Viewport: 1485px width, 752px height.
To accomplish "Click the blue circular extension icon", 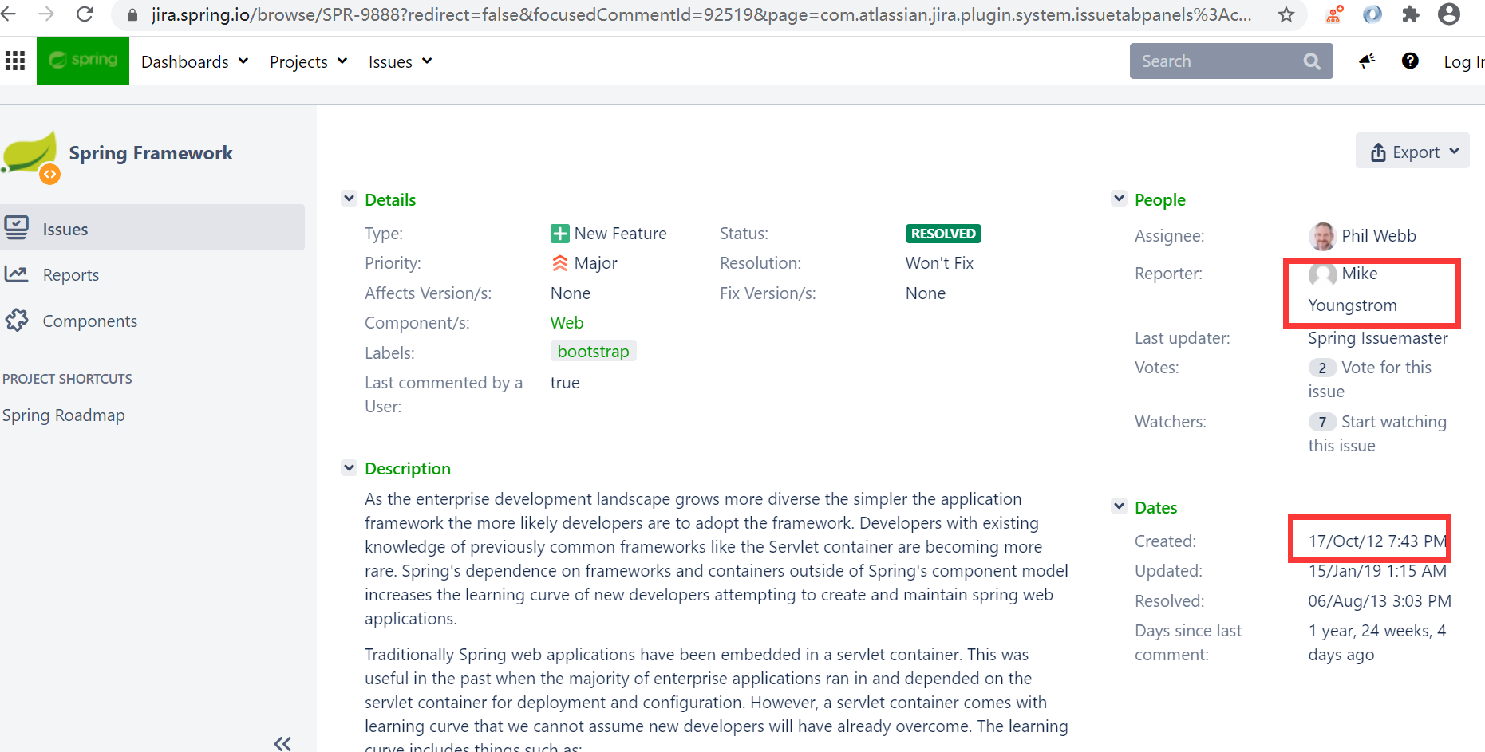I will coord(1372,14).
